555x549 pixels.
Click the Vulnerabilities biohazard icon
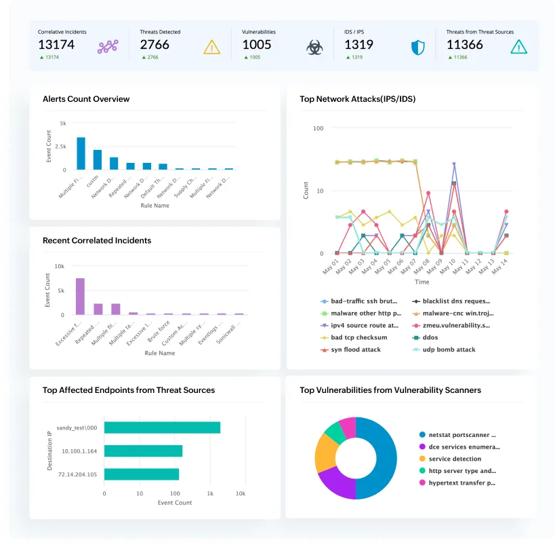[314, 47]
